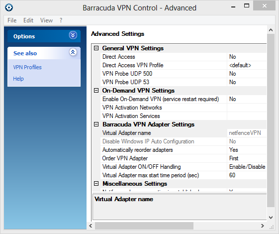The height and width of the screenshot is (234, 279).
Task: Click the Barracuda app icon in title bar
Action: (9, 7)
